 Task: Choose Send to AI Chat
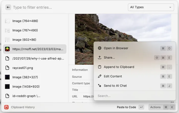pos(115,86)
